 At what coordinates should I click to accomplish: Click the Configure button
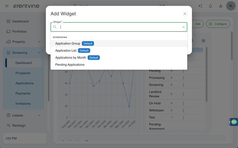coord(218,24)
